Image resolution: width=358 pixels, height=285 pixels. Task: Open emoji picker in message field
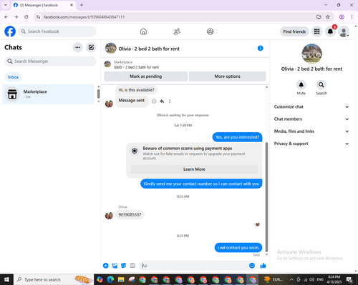click(252, 266)
